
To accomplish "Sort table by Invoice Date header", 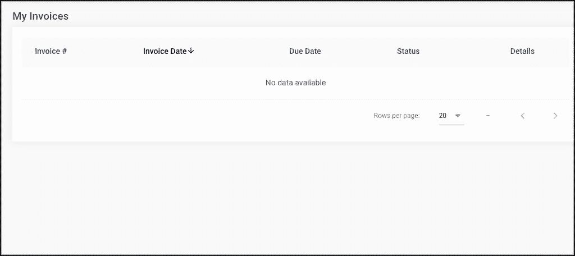I will (165, 51).
